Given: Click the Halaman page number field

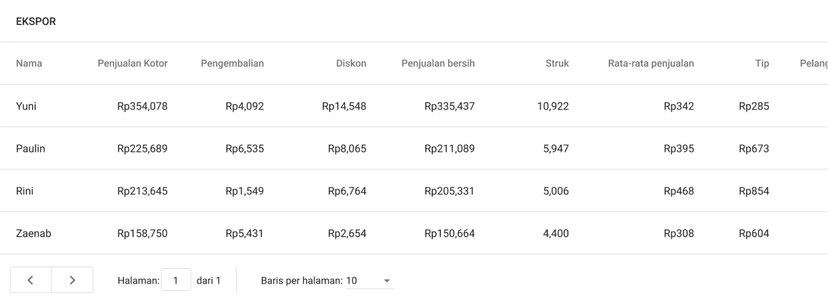Looking at the screenshot, I should (176, 280).
